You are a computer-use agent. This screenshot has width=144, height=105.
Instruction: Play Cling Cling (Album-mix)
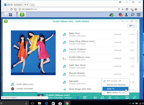98,42
